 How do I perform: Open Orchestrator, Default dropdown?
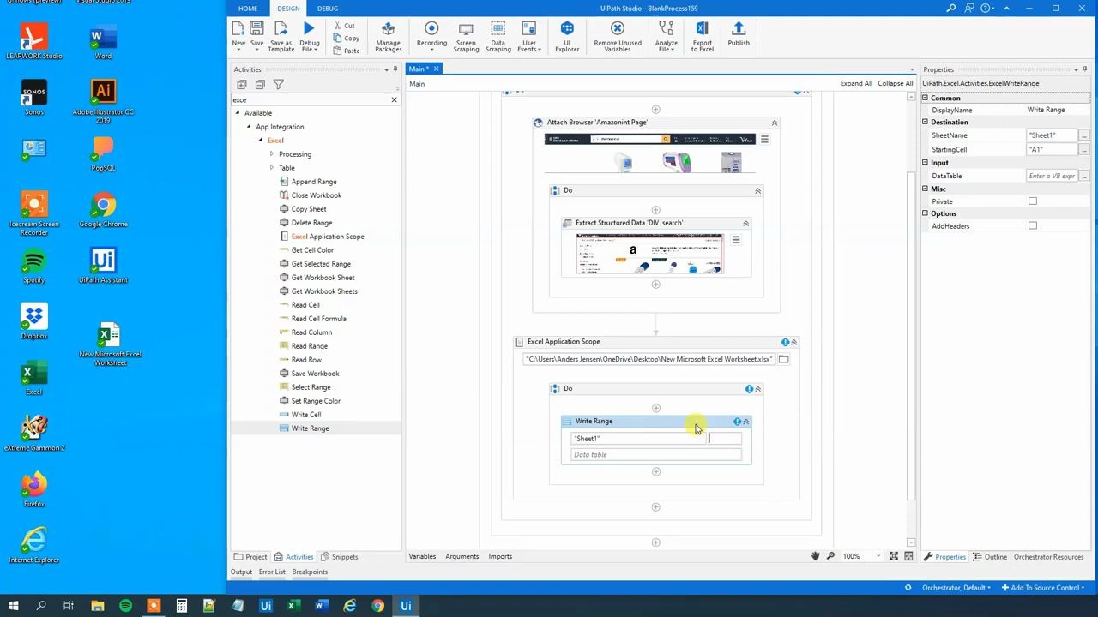pyautogui.click(x=955, y=588)
